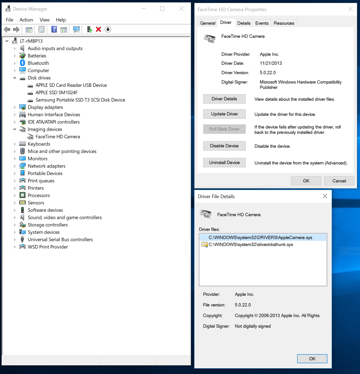Switch to the General tab
This screenshot has width=360, height=374.
pyautogui.click(x=208, y=23)
